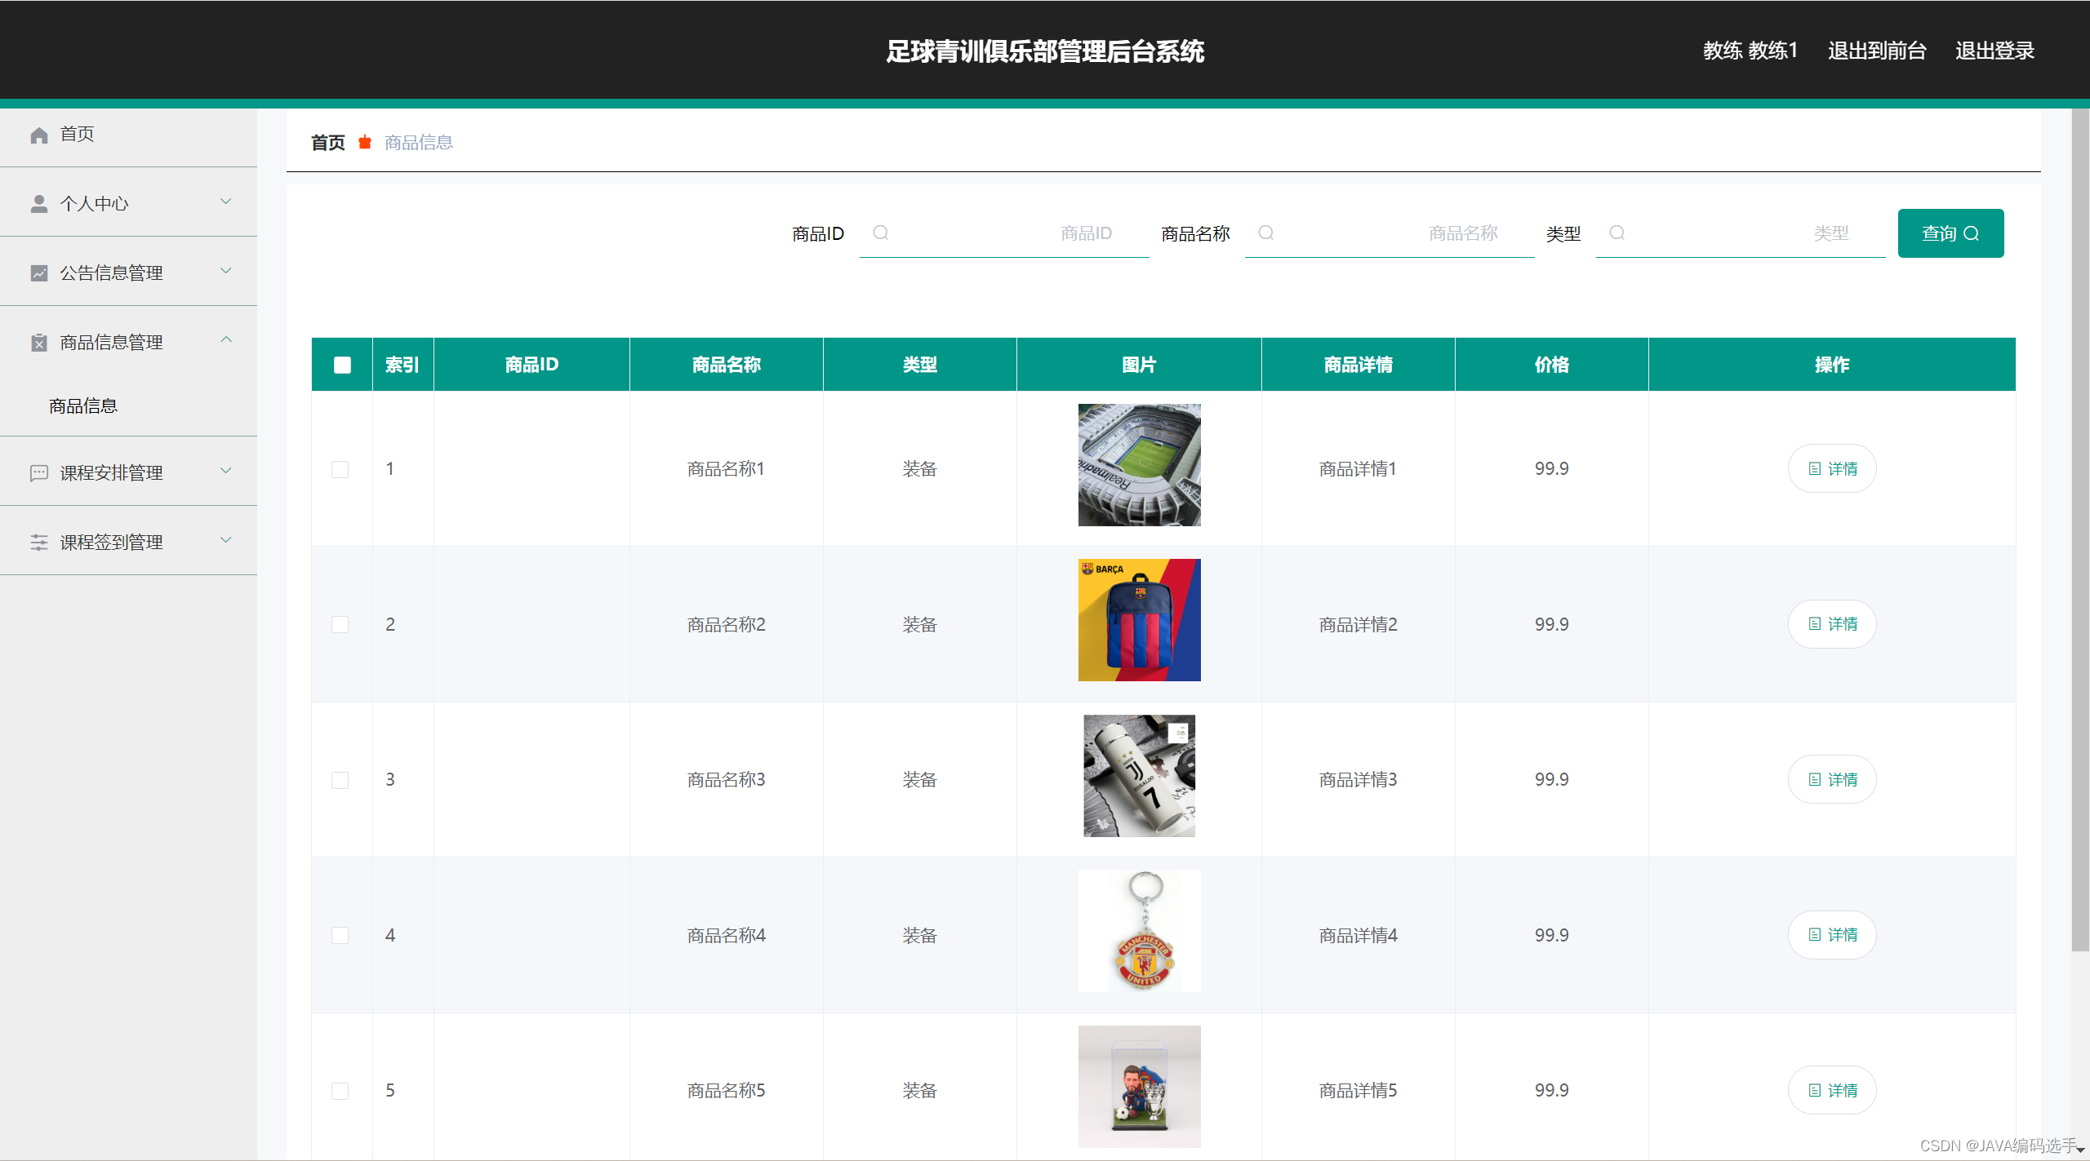Click 退出登录 in the top bar
The width and height of the screenshot is (2090, 1161).
point(1994,51)
